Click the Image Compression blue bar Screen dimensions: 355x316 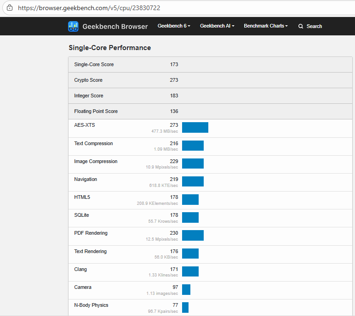[x=193, y=164]
